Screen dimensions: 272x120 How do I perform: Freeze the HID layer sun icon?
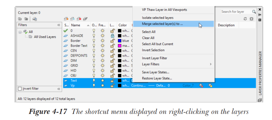(103, 70)
